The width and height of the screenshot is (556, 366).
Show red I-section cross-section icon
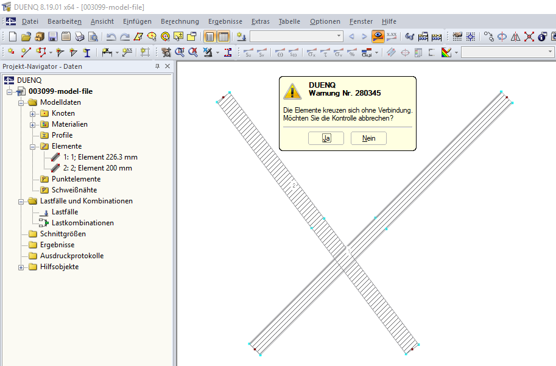pyautogui.click(x=228, y=52)
